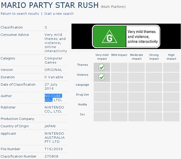The height and width of the screenshot is (159, 181).
Task: Click the version value 'ORIGINAL'
Action: (x=53, y=70)
